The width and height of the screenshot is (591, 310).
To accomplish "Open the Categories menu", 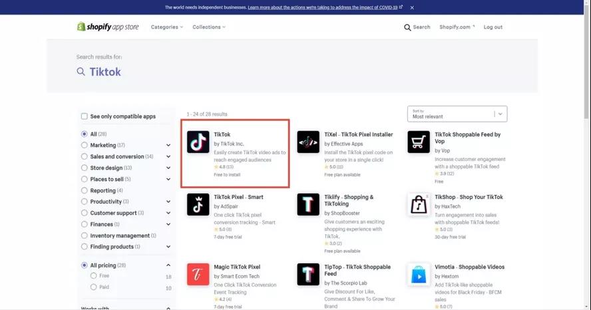I will tap(167, 27).
